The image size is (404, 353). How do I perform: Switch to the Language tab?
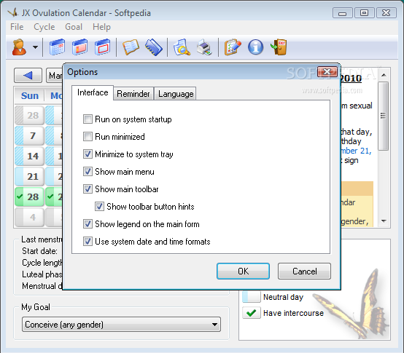pyautogui.click(x=176, y=94)
